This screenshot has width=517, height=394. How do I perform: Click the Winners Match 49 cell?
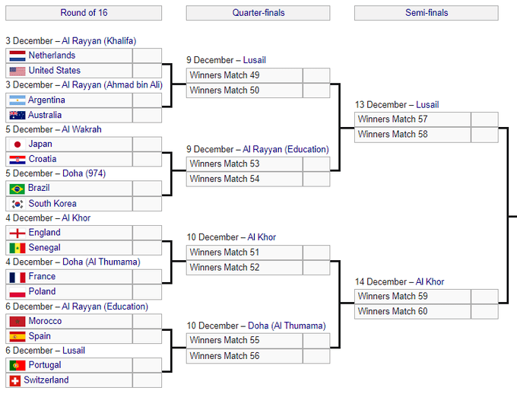coord(244,75)
